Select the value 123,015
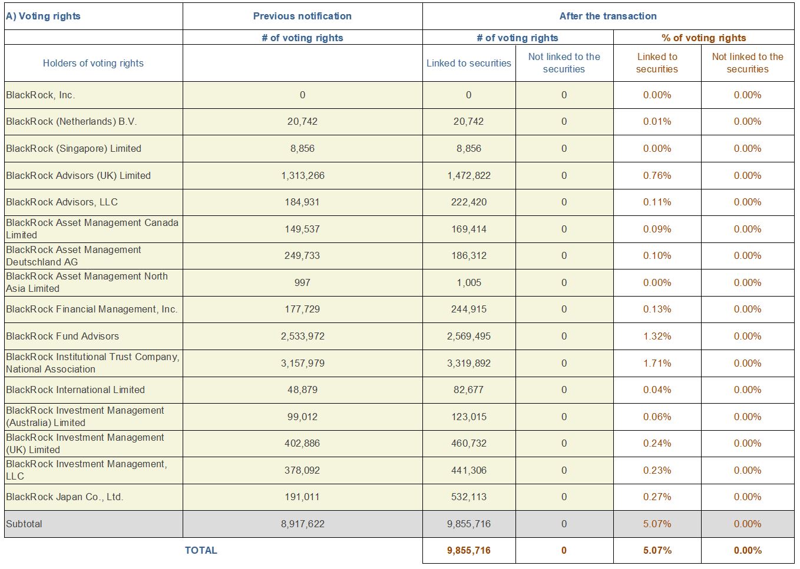Viewport: 800px width, 569px height. click(469, 417)
